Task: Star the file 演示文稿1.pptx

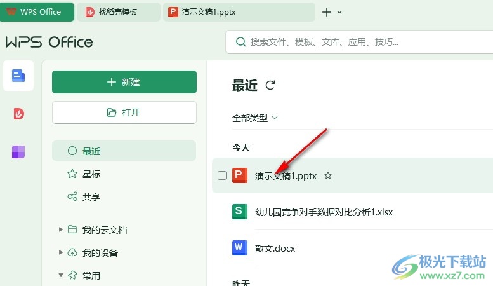Action: coord(328,175)
